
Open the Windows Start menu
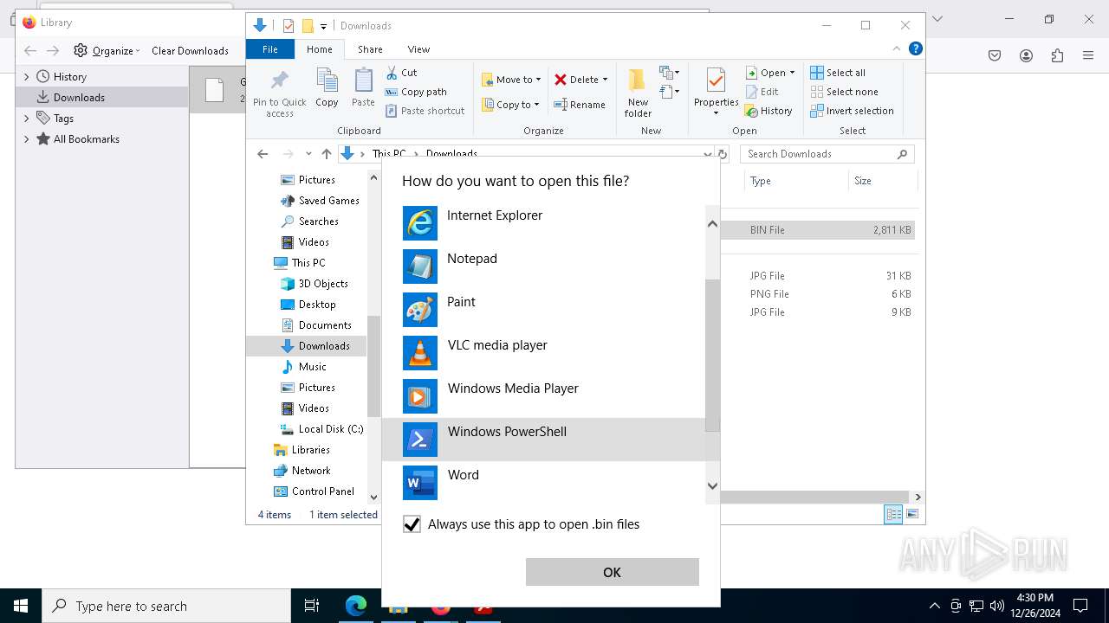coord(21,606)
